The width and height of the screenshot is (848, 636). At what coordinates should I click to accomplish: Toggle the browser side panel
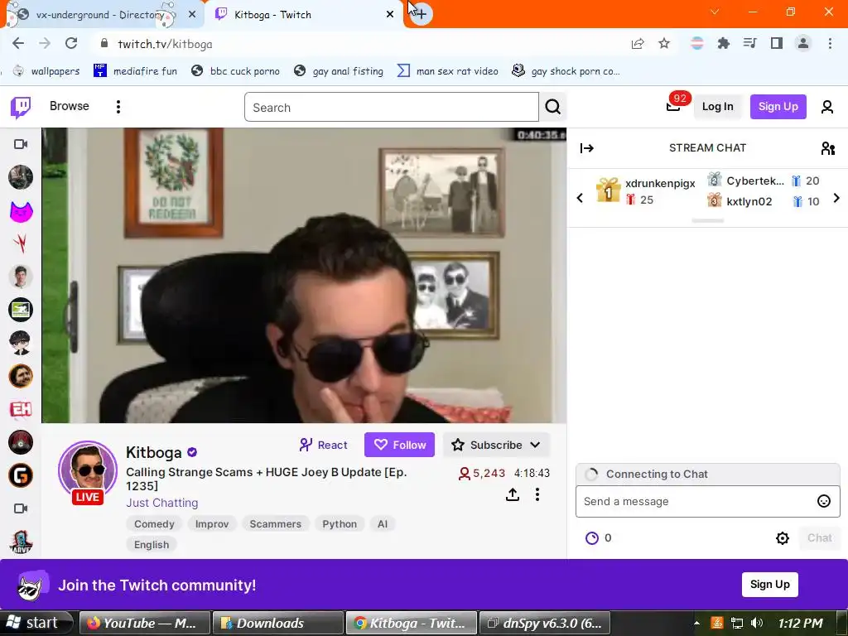click(777, 44)
